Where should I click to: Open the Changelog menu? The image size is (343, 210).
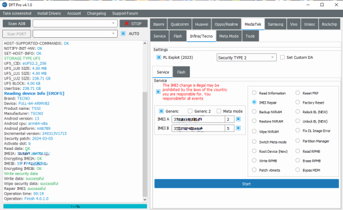click(x=96, y=13)
